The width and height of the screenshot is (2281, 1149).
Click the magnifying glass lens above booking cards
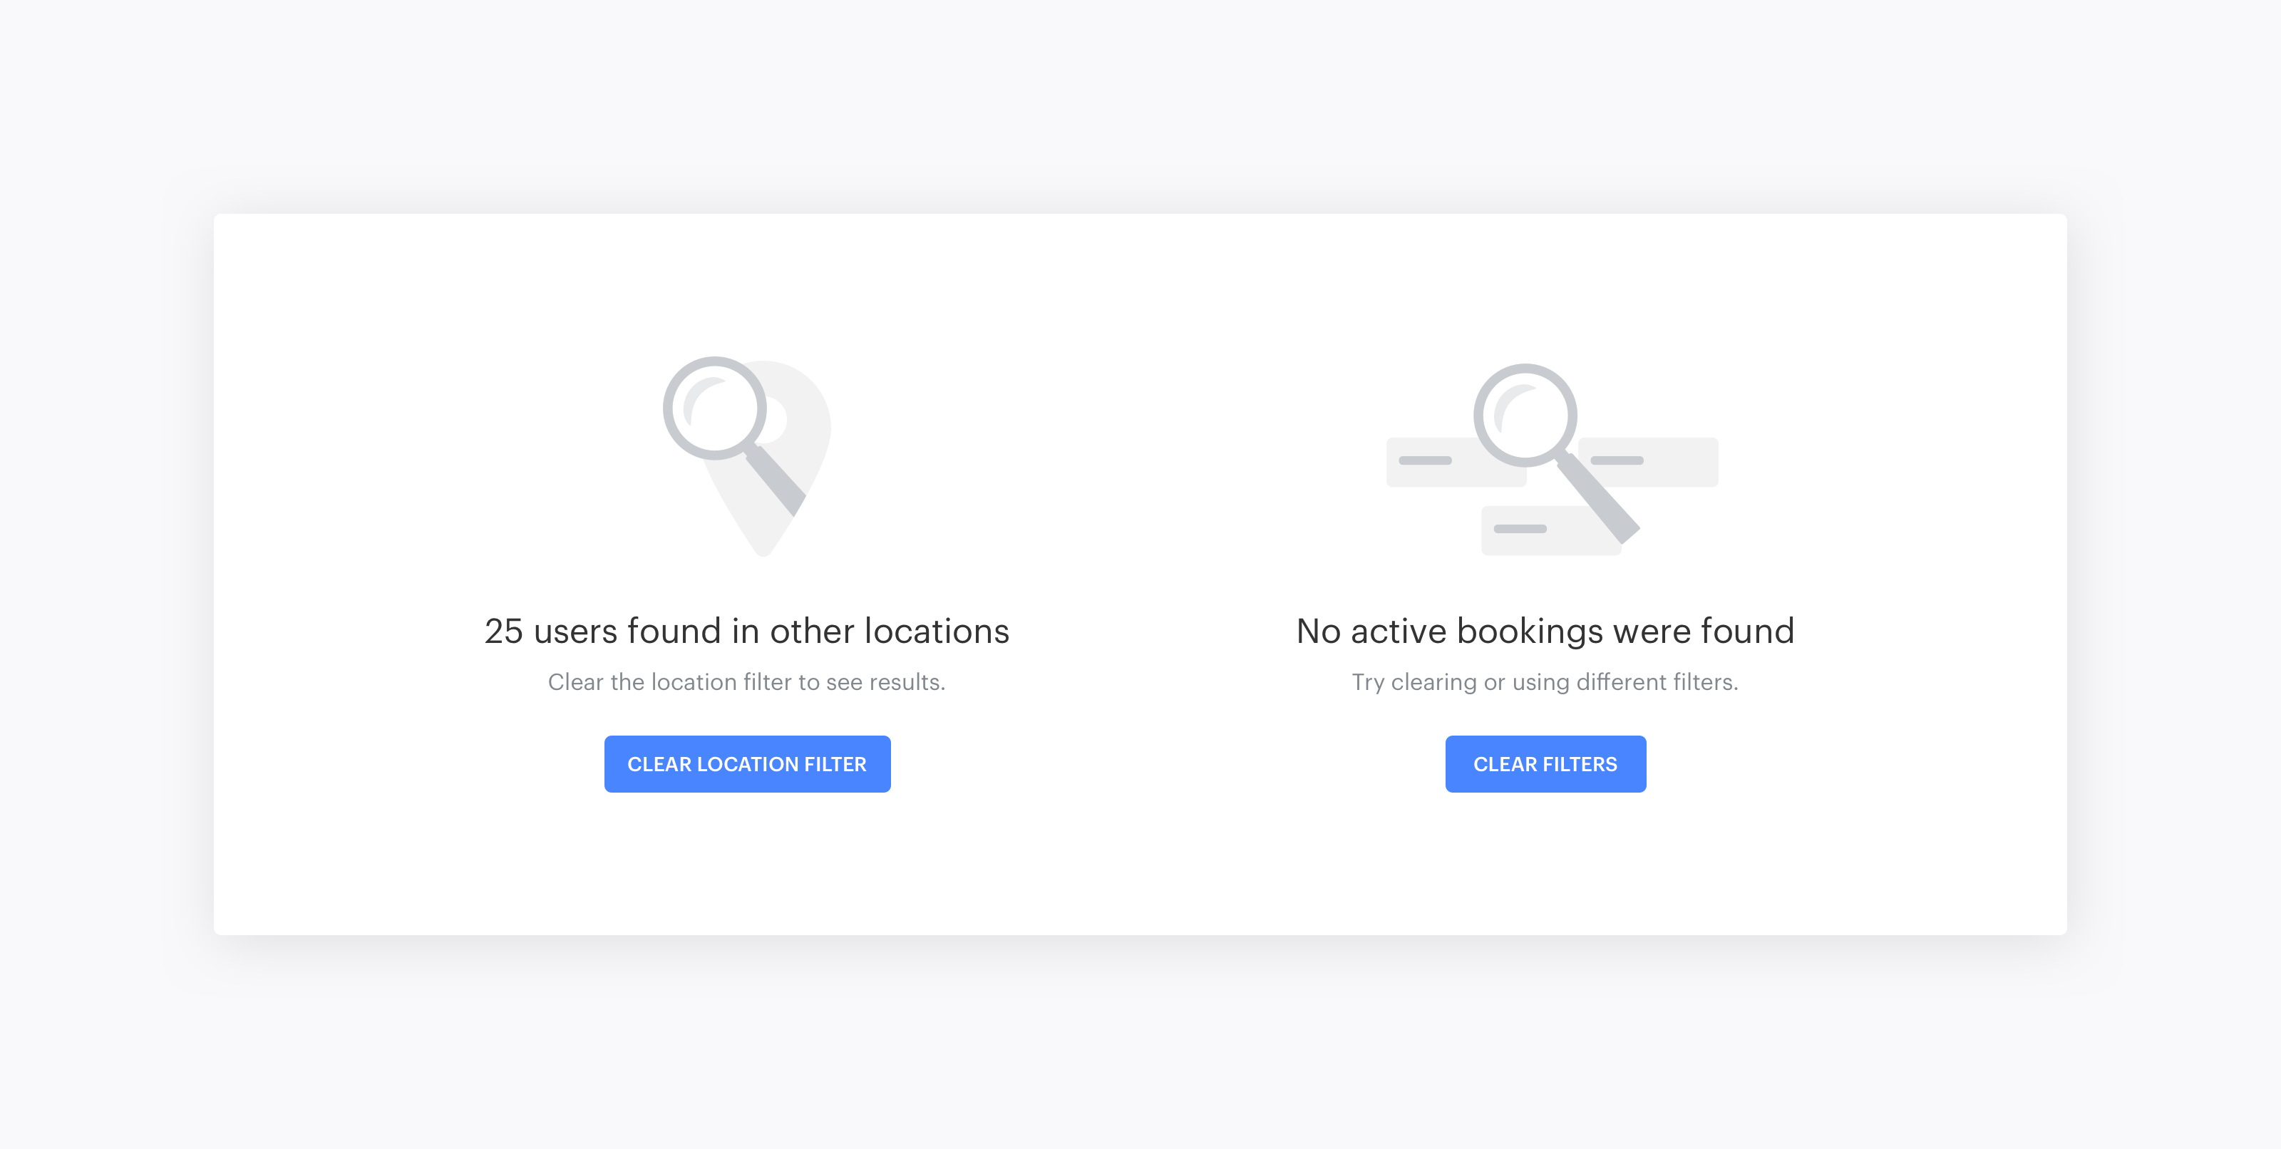1525,415
